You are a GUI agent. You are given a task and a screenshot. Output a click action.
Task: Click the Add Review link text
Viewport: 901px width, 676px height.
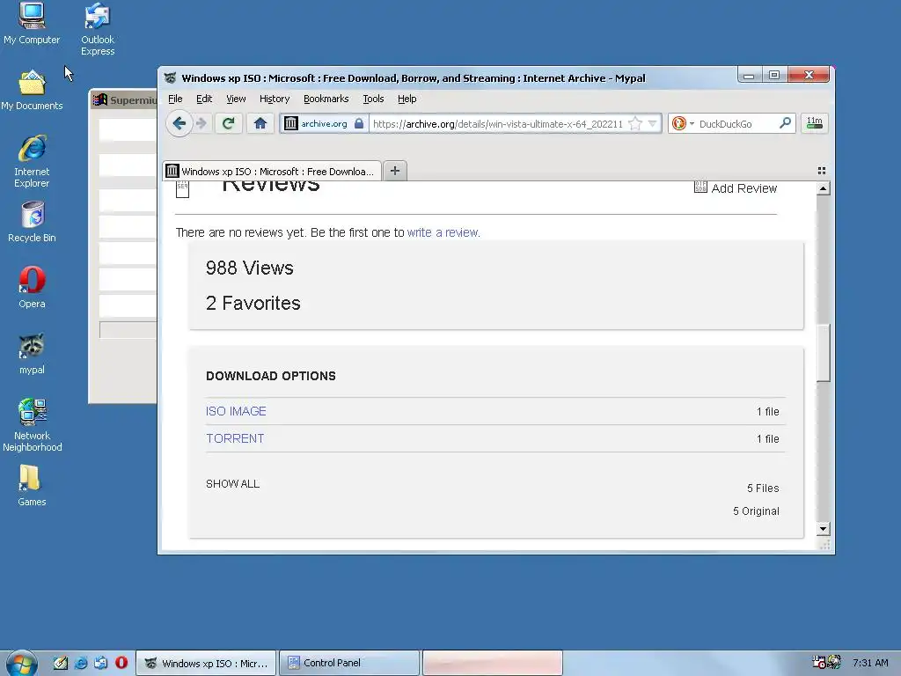[744, 188]
